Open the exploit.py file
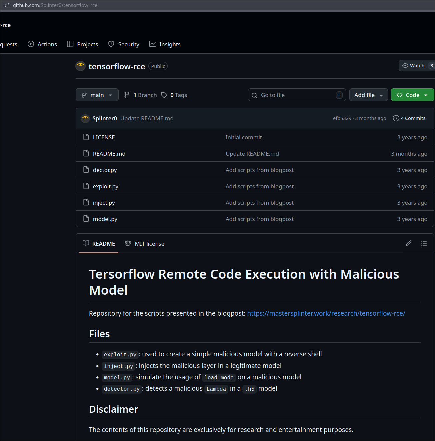 coord(106,186)
